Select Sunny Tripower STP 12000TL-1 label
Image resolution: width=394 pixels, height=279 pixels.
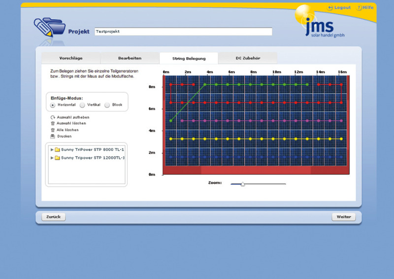[x=93, y=158]
